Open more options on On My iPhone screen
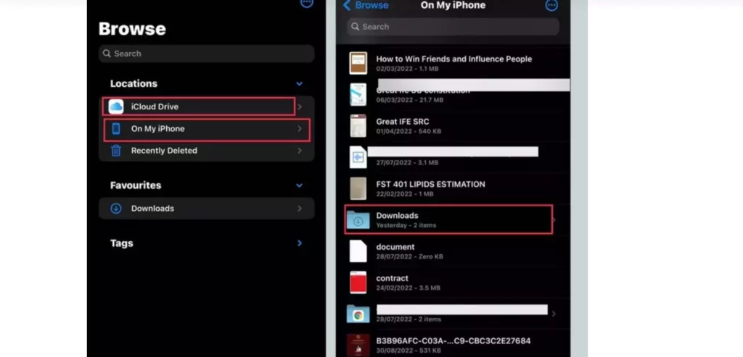 (x=551, y=5)
